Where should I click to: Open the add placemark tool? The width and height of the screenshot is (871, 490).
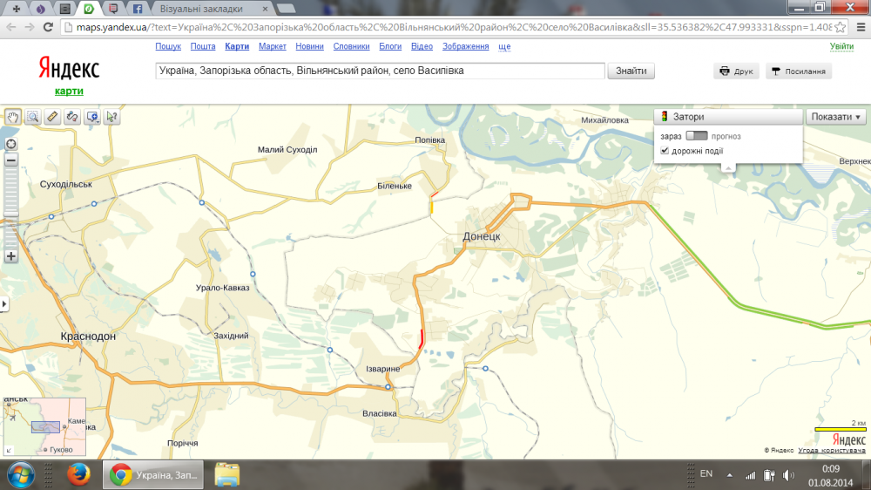click(x=92, y=117)
